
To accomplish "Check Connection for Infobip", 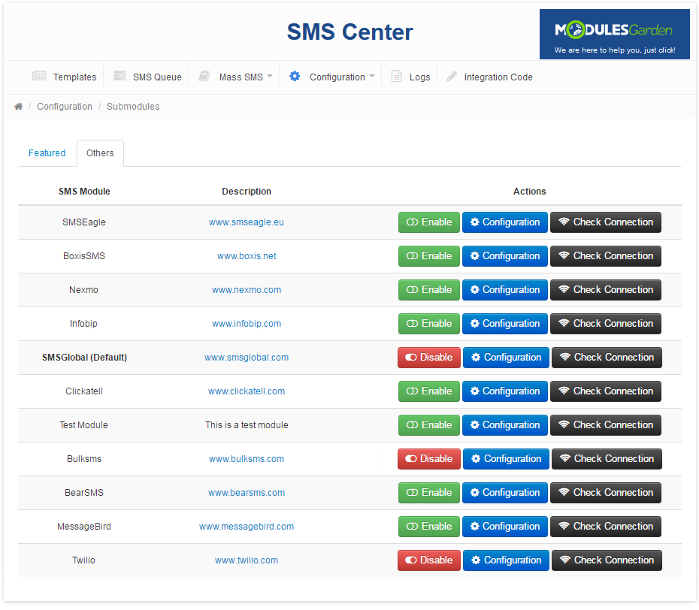I will (605, 324).
